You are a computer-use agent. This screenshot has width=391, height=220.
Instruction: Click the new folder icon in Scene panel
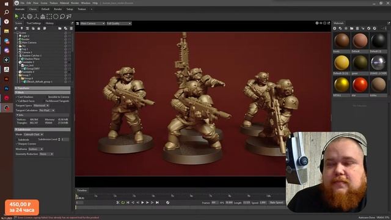click(60, 29)
